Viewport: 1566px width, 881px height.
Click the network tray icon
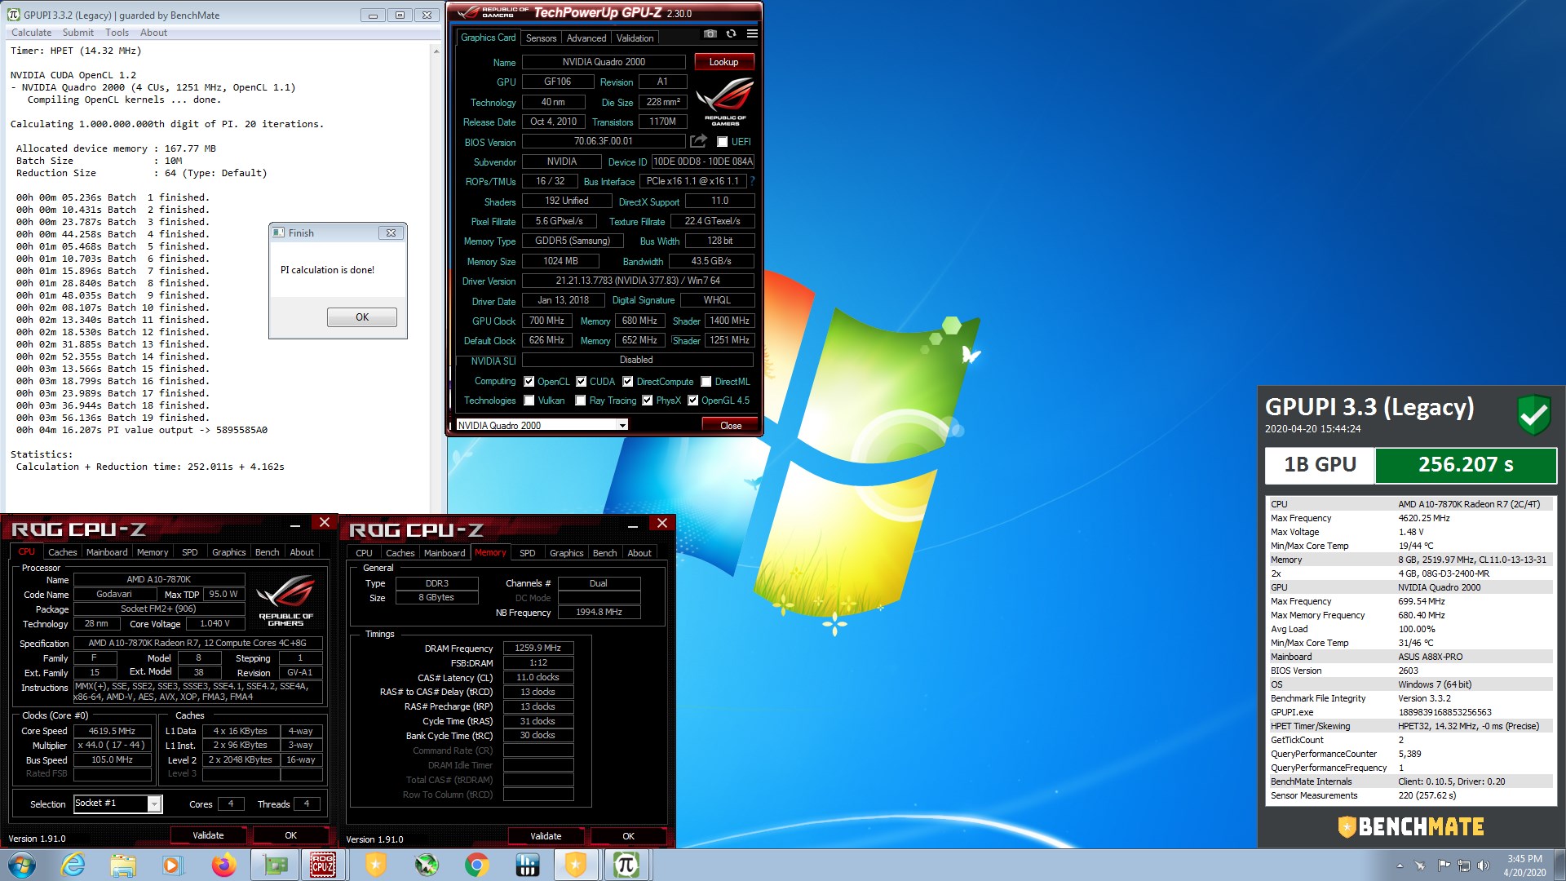(1464, 866)
